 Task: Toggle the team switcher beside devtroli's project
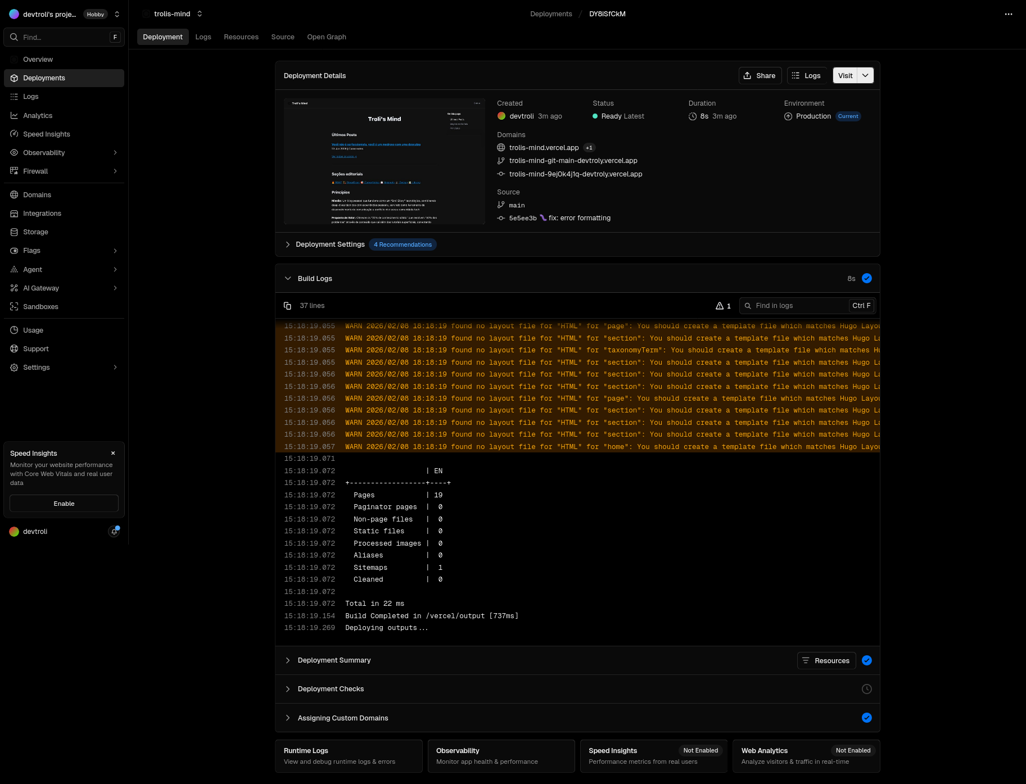[116, 14]
